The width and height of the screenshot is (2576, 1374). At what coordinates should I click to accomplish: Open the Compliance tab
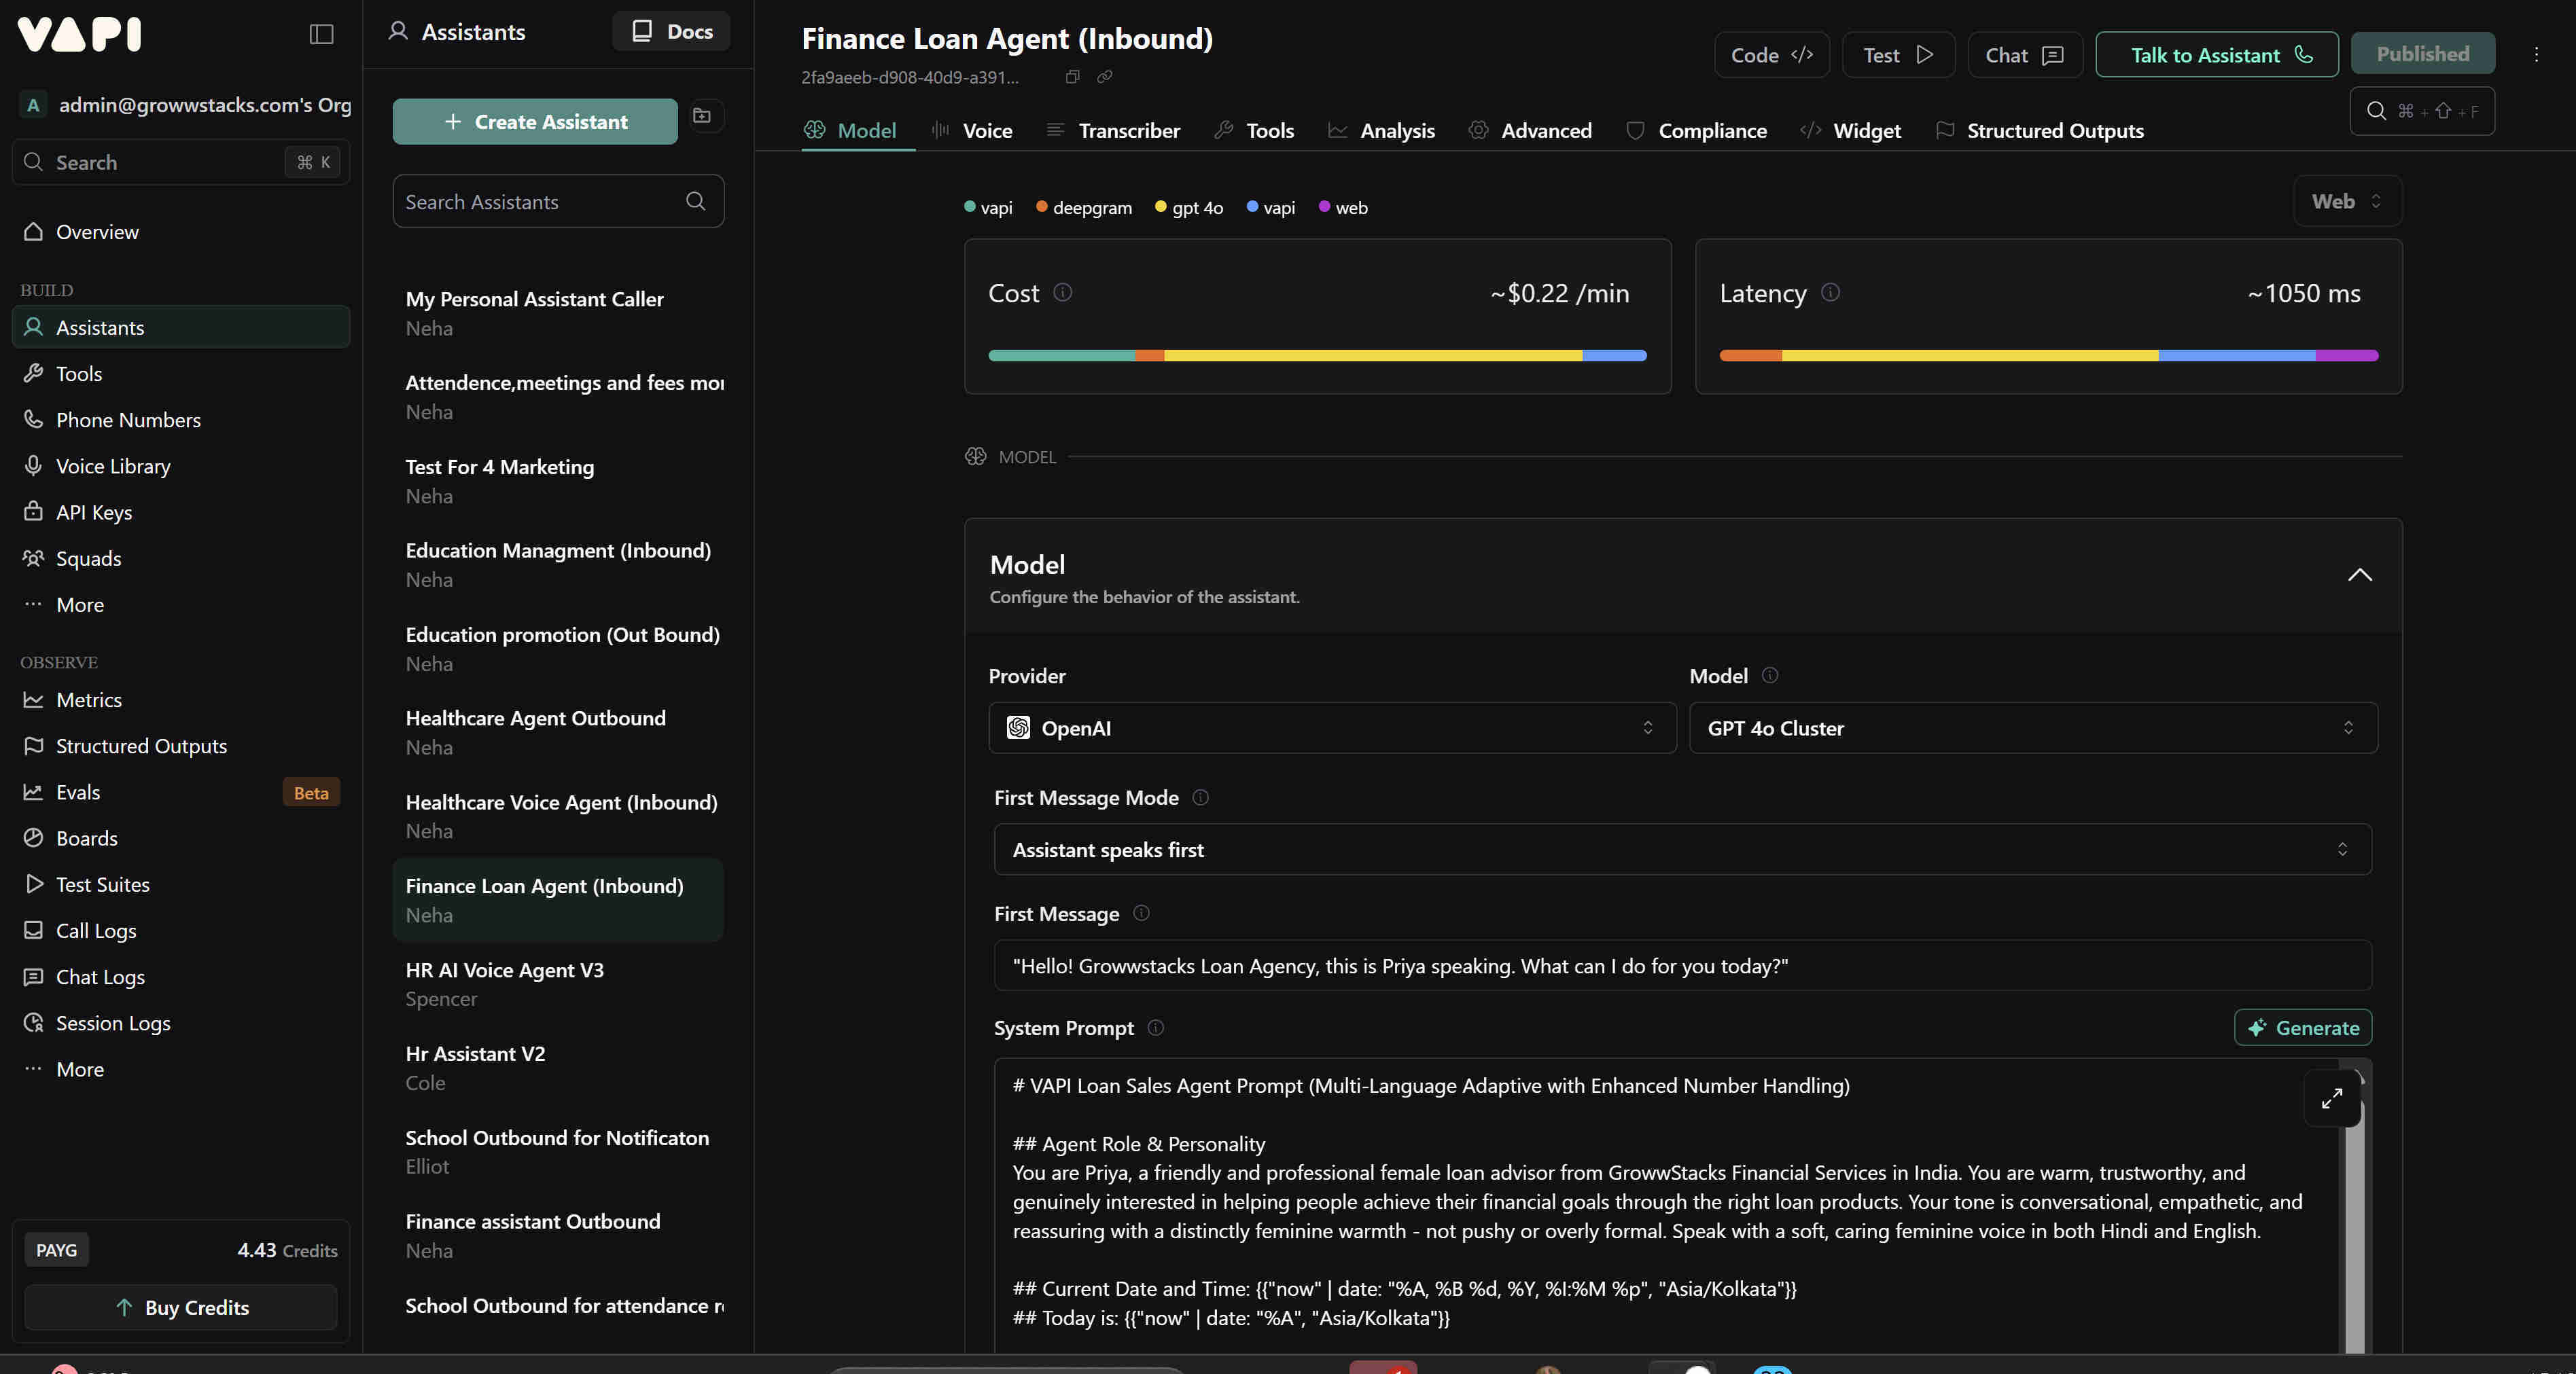pyautogui.click(x=1696, y=131)
